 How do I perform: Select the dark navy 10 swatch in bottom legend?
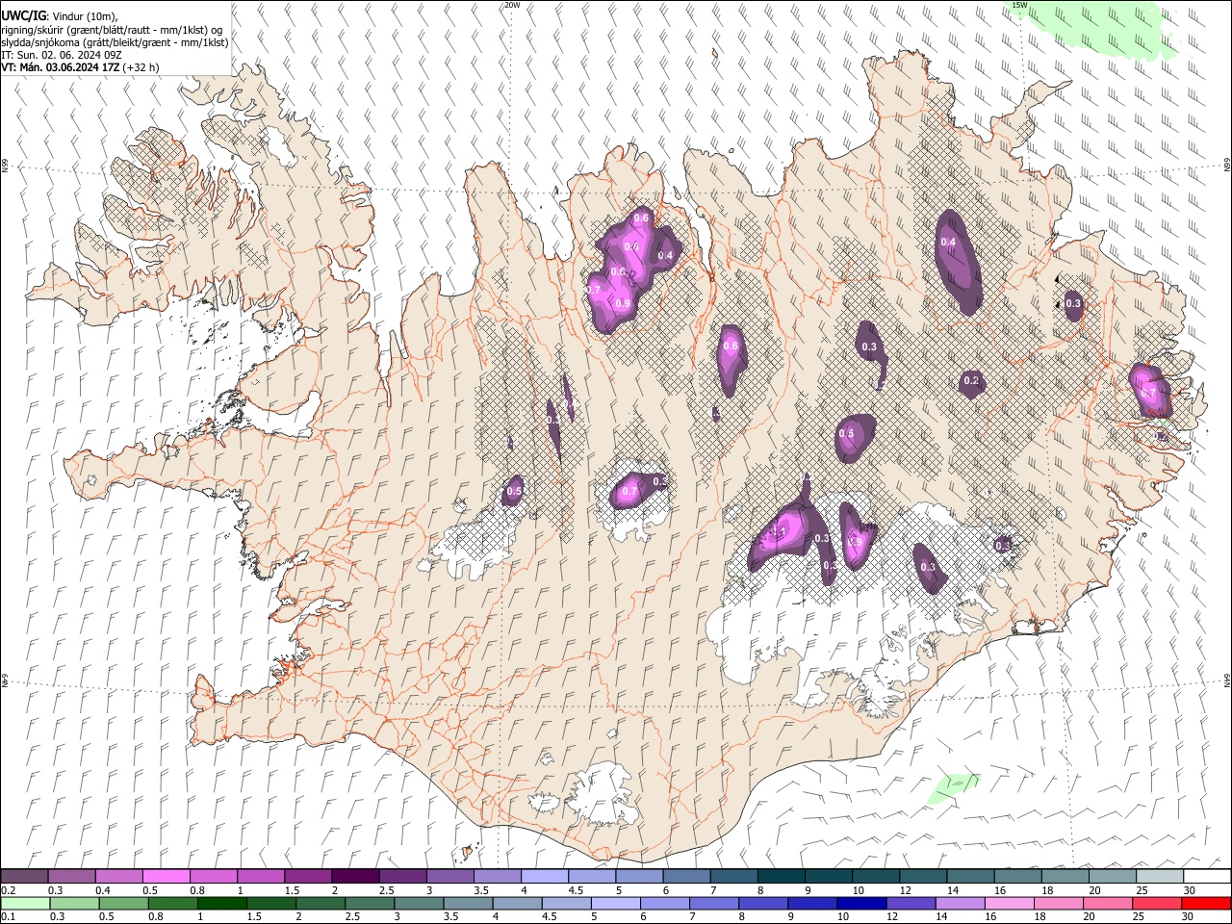pos(860,904)
